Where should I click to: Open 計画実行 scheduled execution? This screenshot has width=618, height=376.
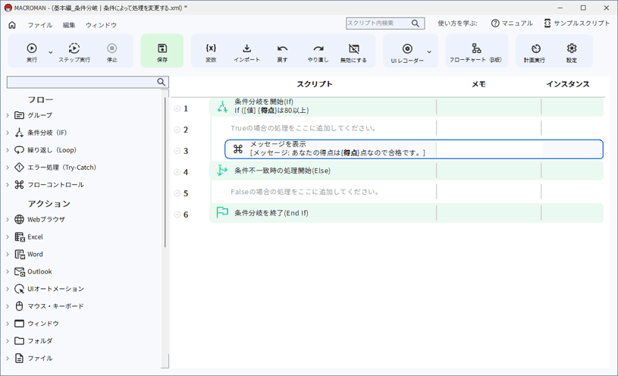[x=535, y=52]
